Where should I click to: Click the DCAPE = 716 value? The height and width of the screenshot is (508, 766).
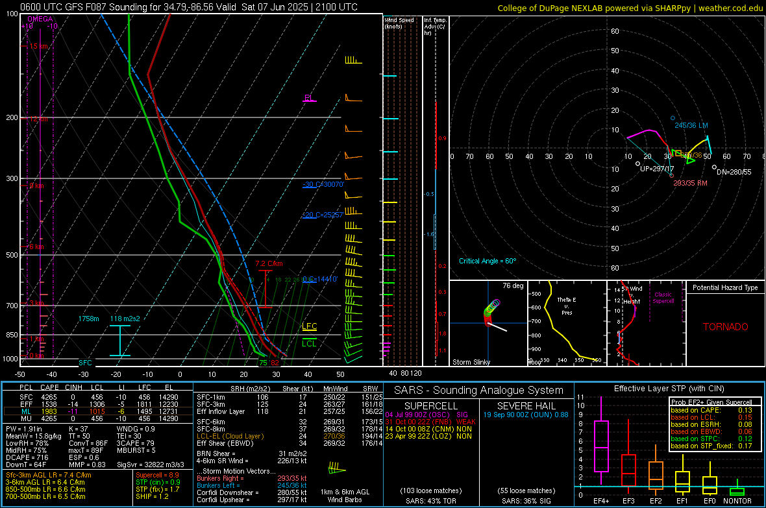click(x=27, y=457)
